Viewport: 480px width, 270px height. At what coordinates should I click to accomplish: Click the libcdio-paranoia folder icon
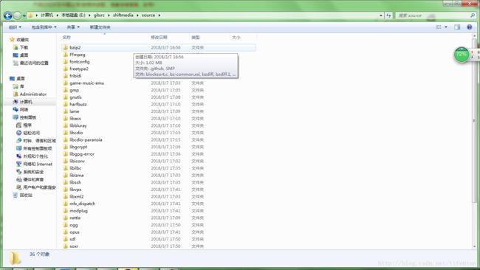click(x=66, y=139)
